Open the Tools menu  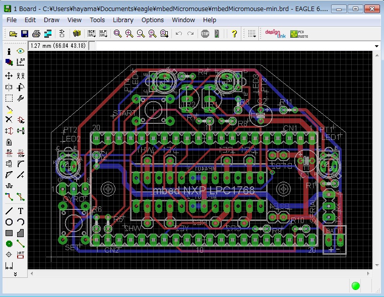(x=97, y=20)
